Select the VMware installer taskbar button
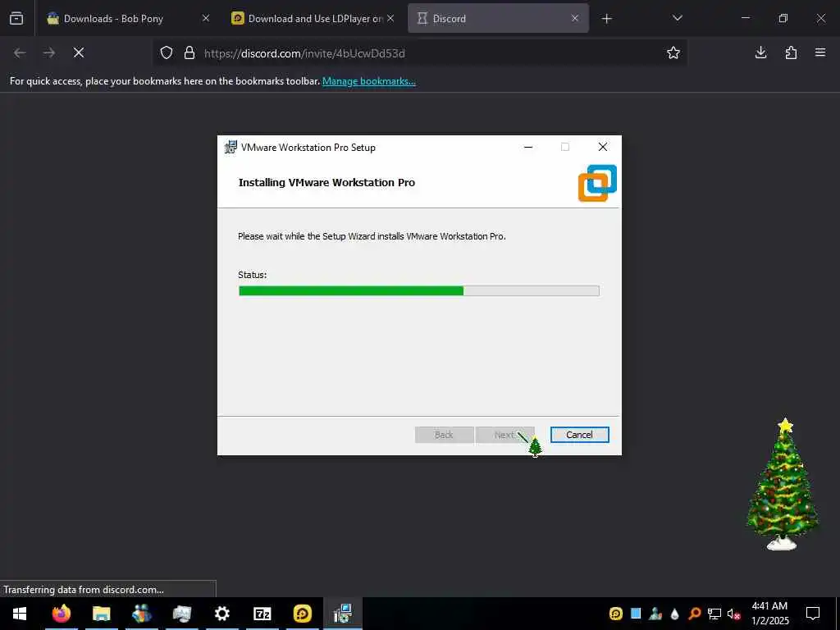 pos(342,614)
